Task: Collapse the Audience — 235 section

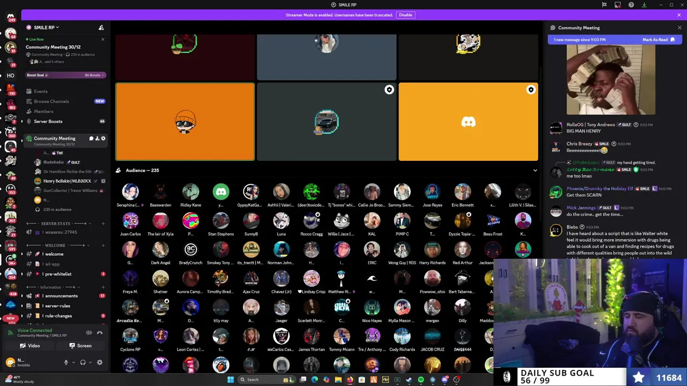Action: tap(535, 170)
